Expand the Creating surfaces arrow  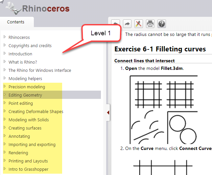tap(5, 128)
